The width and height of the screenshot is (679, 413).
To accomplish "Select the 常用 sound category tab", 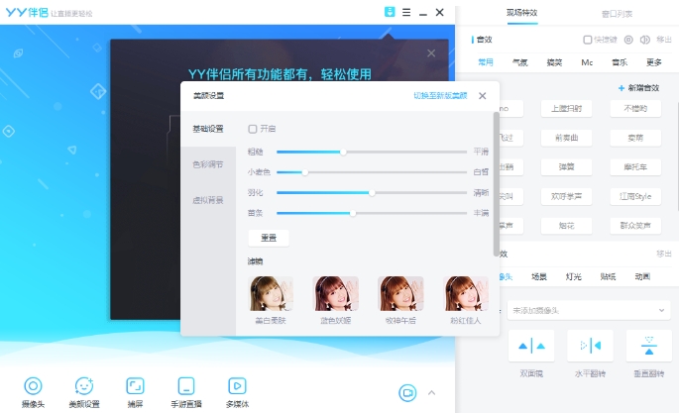I will pos(486,62).
